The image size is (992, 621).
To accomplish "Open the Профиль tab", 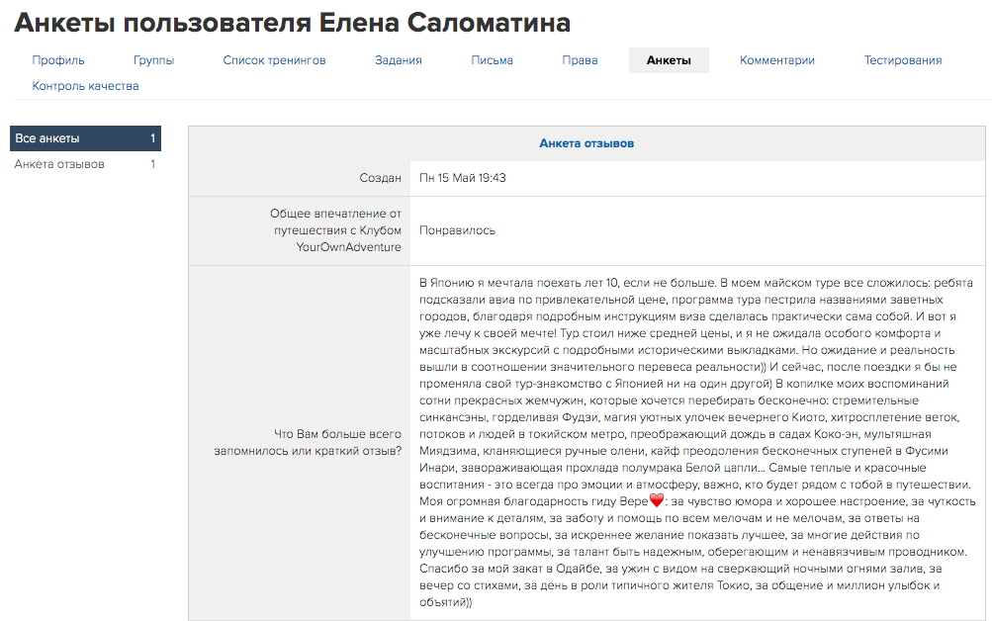I will pyautogui.click(x=58, y=60).
